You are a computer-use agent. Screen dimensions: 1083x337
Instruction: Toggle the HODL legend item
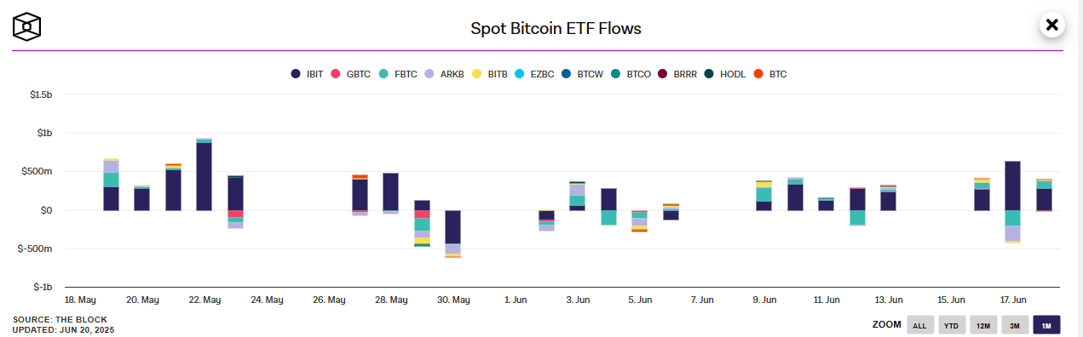point(726,74)
